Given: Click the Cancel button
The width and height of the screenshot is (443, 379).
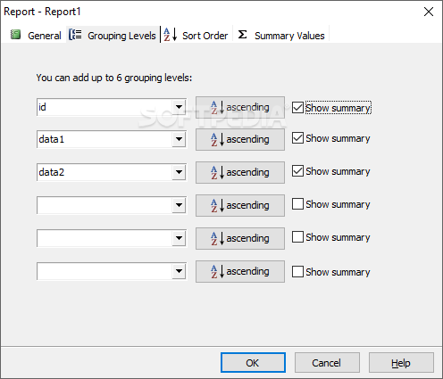Looking at the screenshot, I should tap(327, 363).
